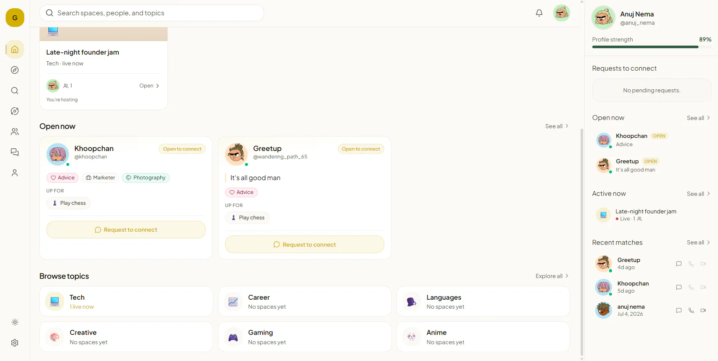Image resolution: width=718 pixels, height=361 pixels.
Task: Click phone call icon for Khoopchan match
Action: (691, 287)
